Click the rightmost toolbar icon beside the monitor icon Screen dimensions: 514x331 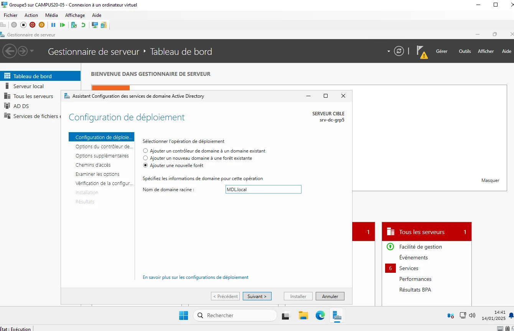click(x=104, y=25)
